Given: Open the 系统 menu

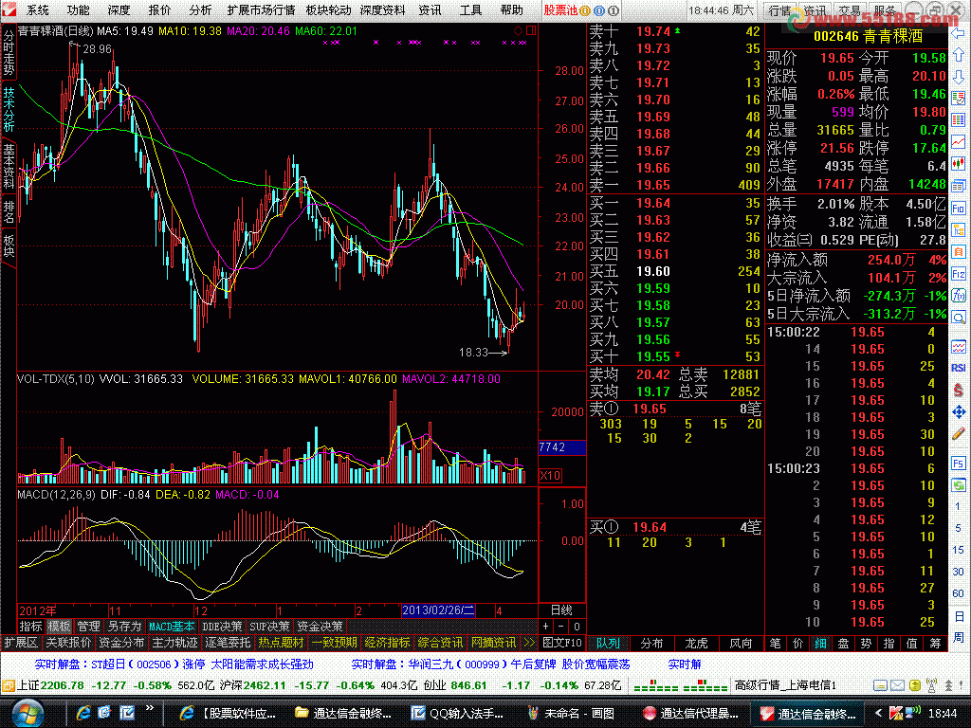Looking at the screenshot, I should pyautogui.click(x=37, y=9).
